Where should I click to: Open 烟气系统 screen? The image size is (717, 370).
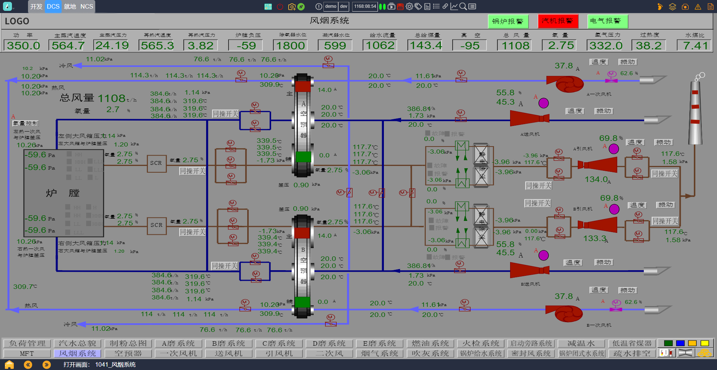(379, 353)
